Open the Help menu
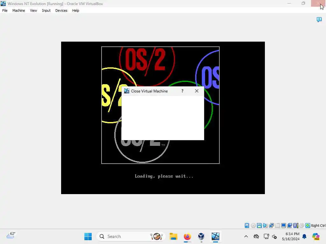The image size is (326, 244). pos(76,10)
